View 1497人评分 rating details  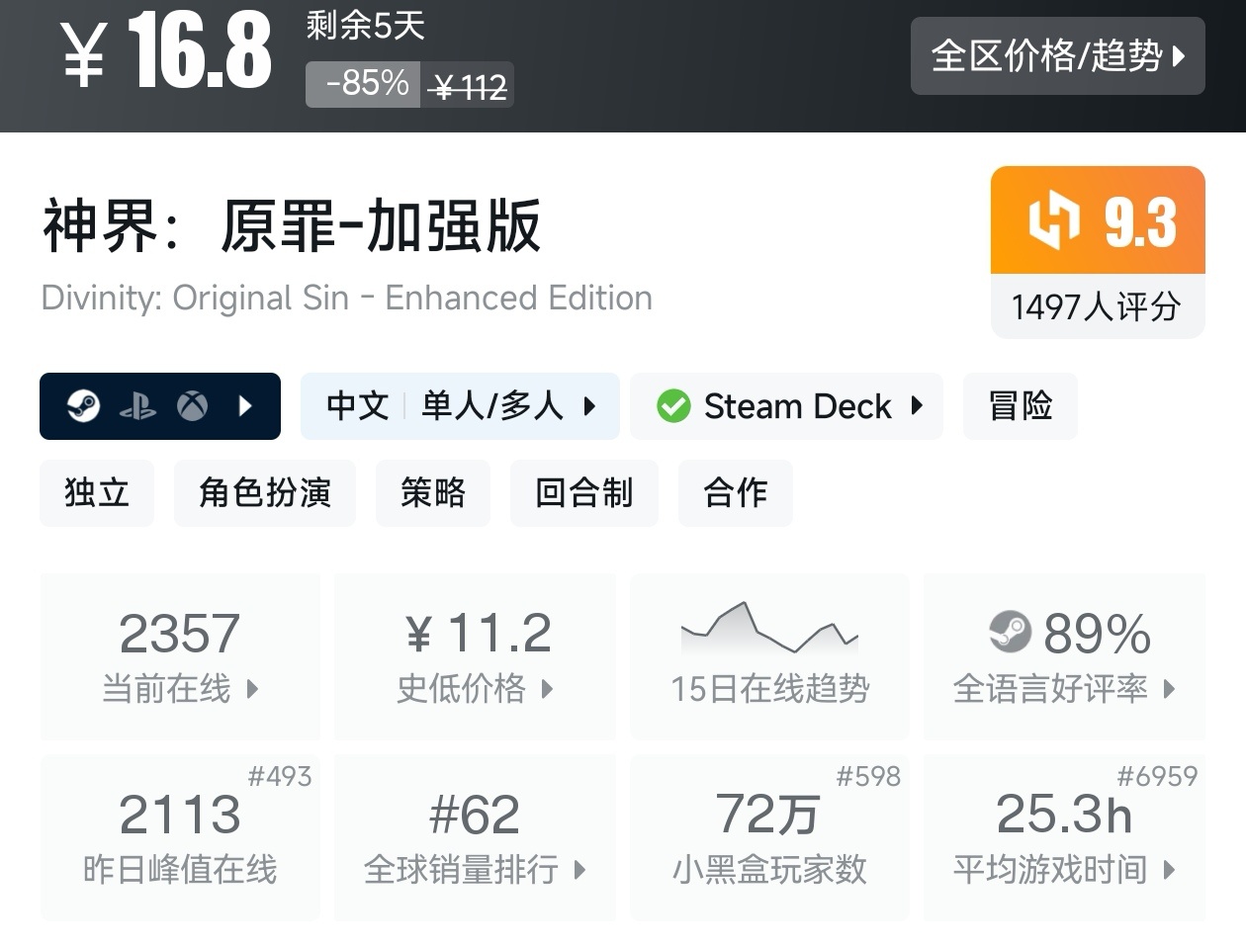[x=1097, y=306]
